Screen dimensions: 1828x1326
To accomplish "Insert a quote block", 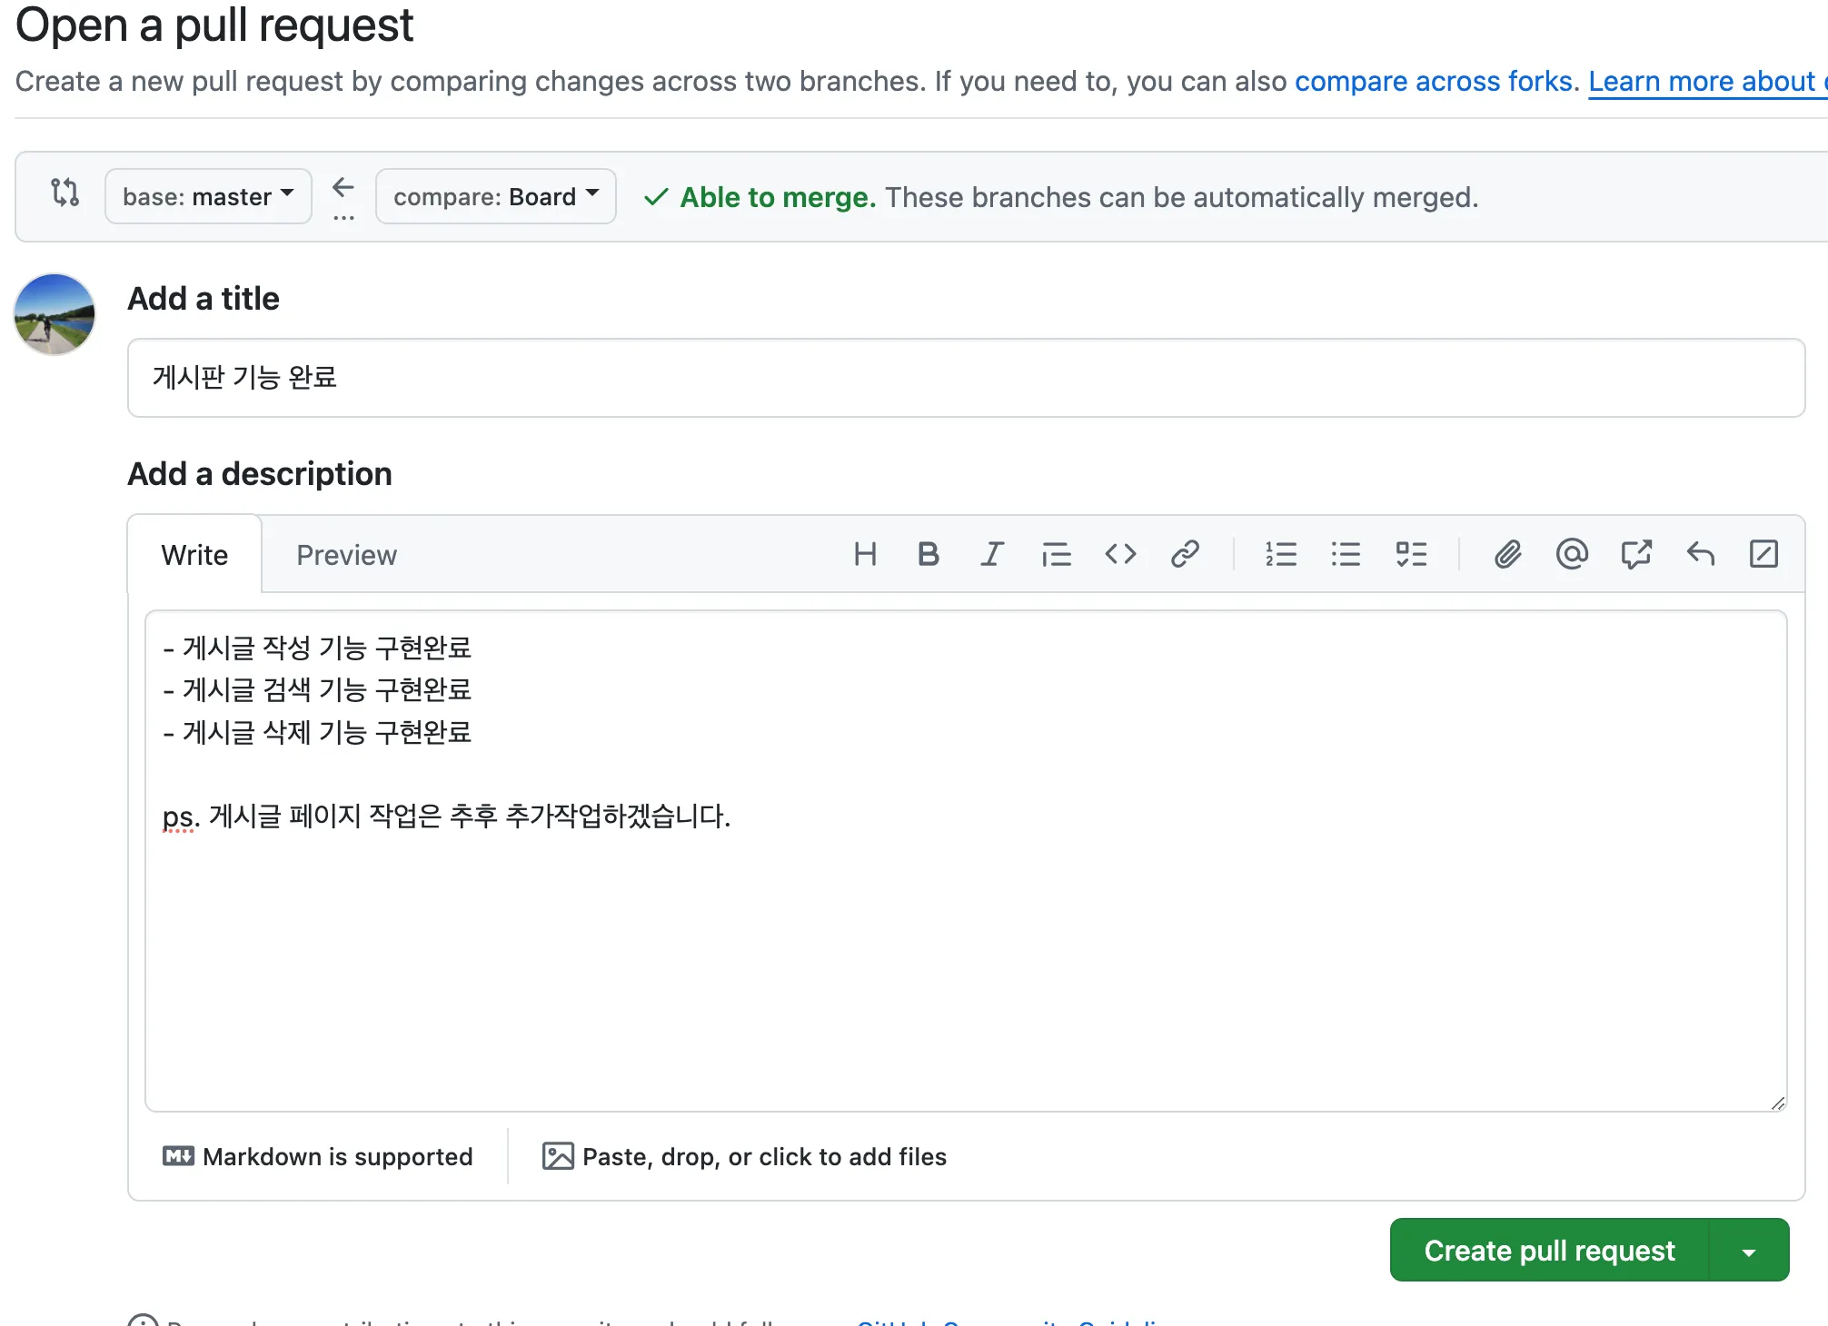I will coord(1056,554).
